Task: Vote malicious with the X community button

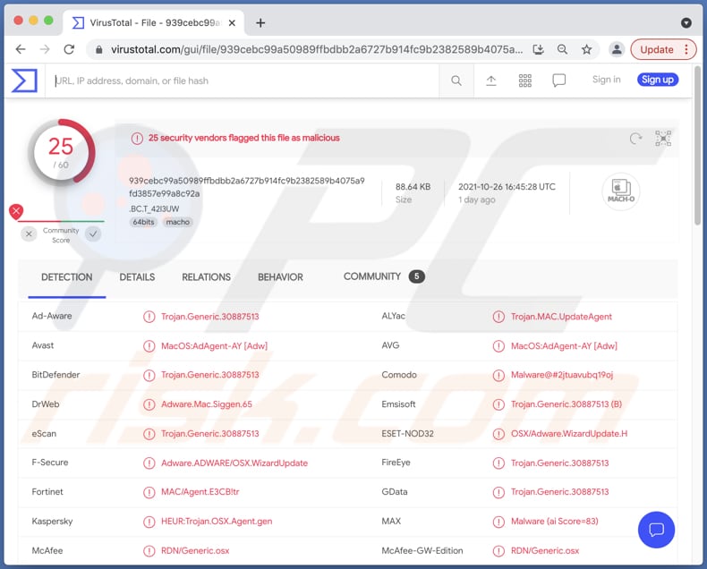Action: (29, 234)
